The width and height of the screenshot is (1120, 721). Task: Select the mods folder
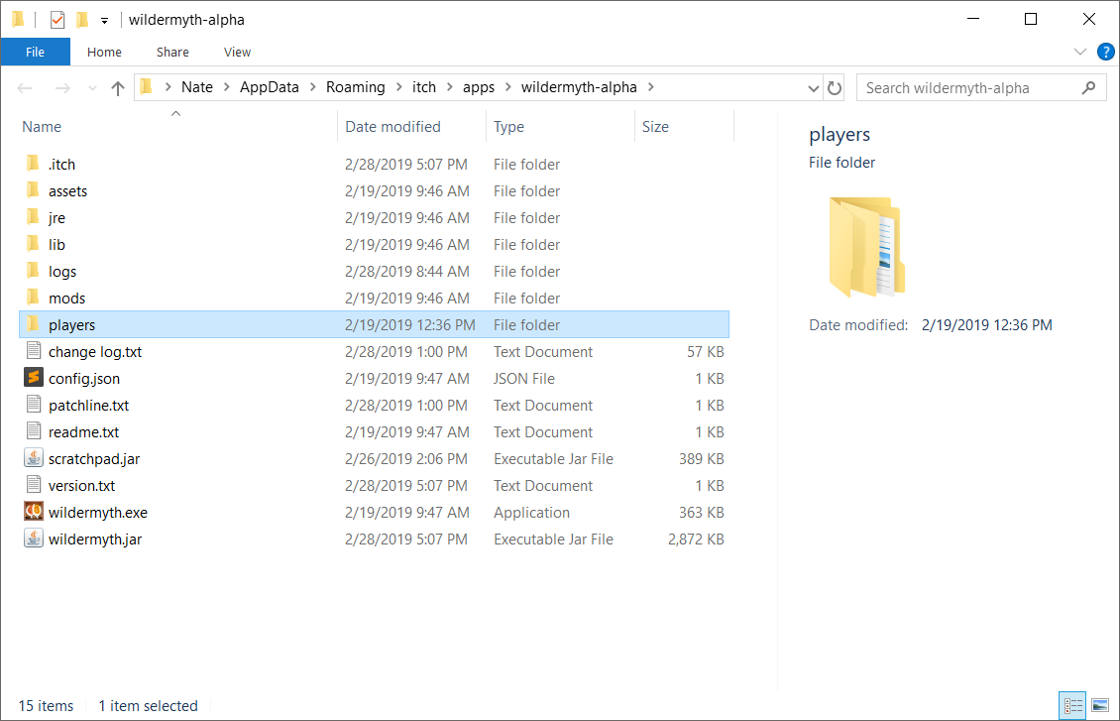pos(66,299)
